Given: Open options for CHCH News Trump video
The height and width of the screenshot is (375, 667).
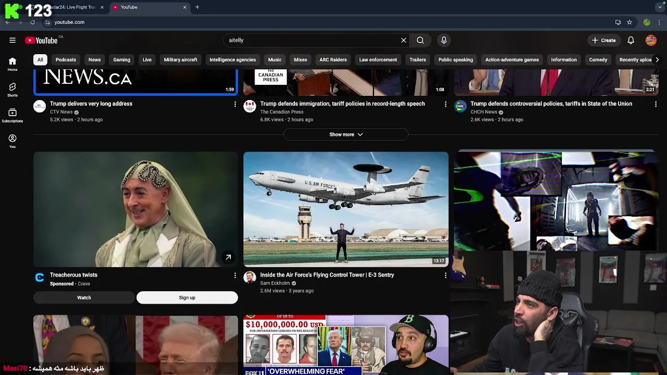Looking at the screenshot, I should pyautogui.click(x=656, y=104).
